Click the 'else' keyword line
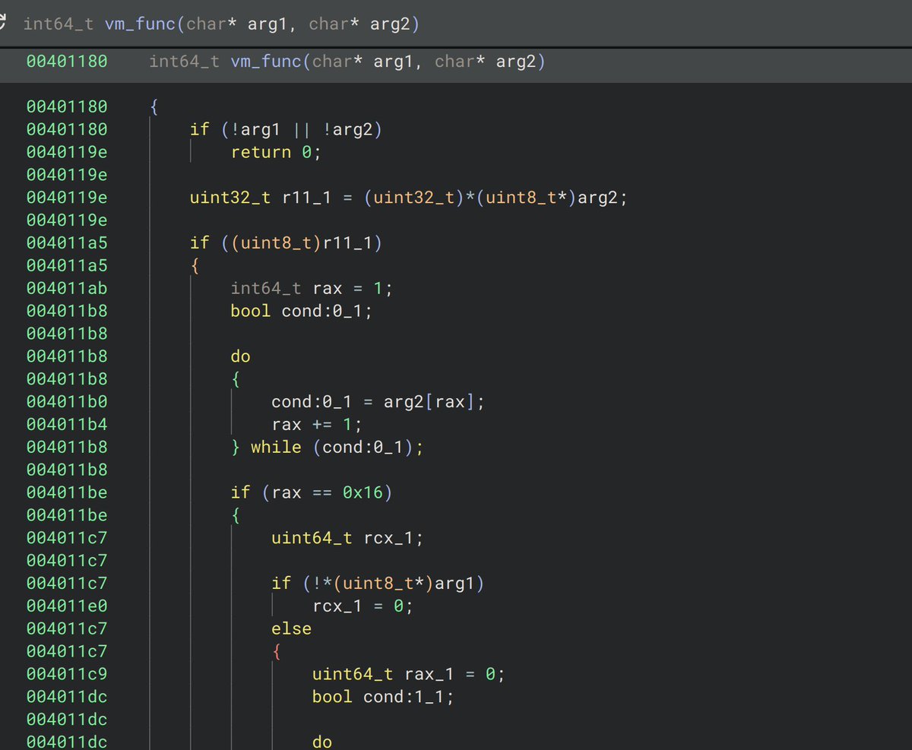This screenshot has height=750, width=912. 291,629
